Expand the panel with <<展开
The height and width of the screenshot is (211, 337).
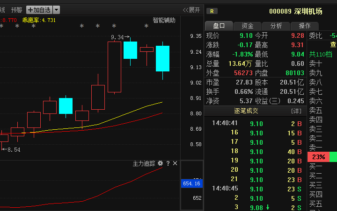pos(191,10)
